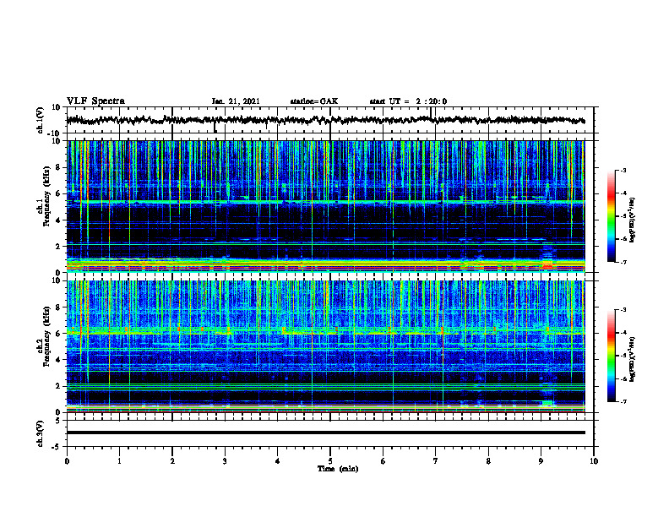Click the "ch.3(V)" axis label

coord(40,433)
